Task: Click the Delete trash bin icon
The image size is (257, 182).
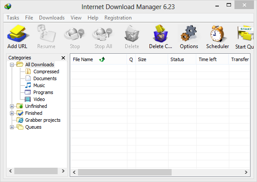Action: [x=132, y=33]
